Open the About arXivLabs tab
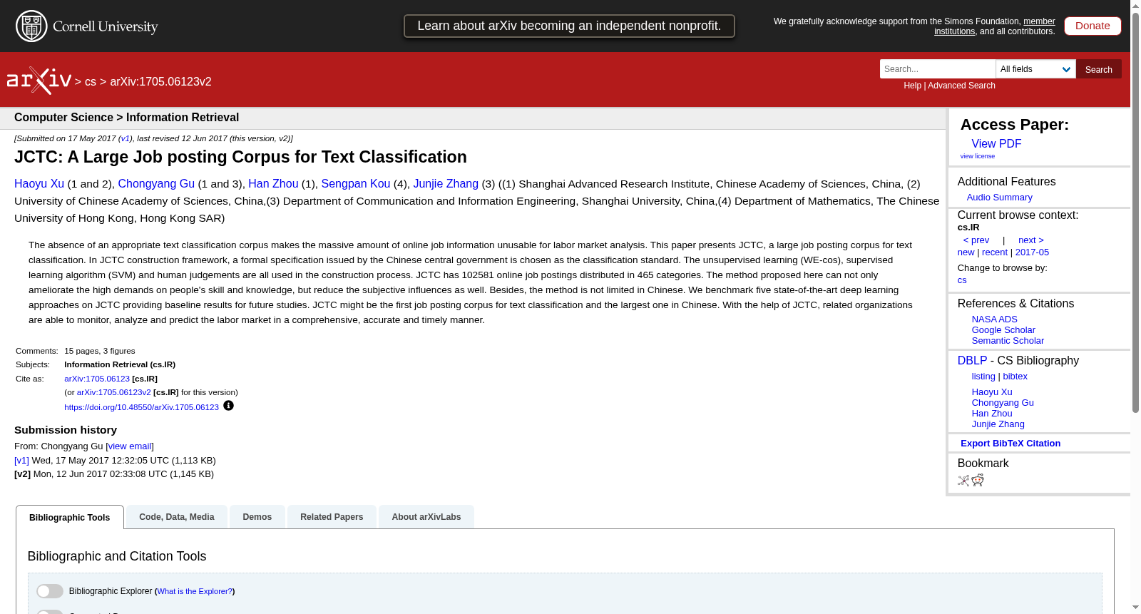 [426, 517]
